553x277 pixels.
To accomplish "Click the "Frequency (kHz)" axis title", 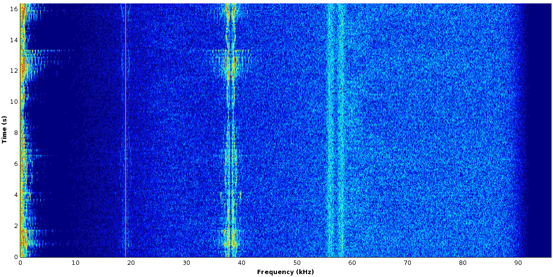I will [285, 272].
